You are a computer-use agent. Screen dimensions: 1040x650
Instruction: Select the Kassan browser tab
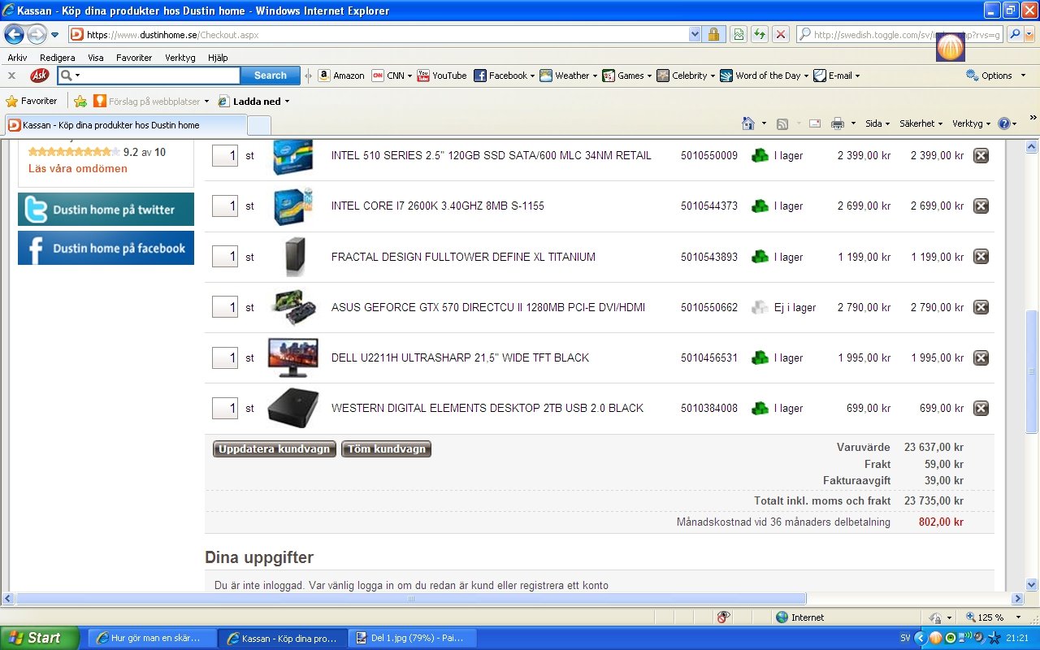[x=125, y=125]
